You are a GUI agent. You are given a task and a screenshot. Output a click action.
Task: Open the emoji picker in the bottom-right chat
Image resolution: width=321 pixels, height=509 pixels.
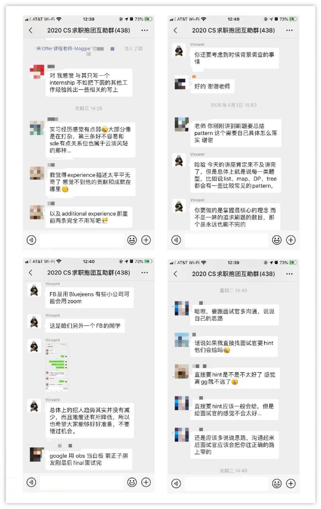pos(277,483)
